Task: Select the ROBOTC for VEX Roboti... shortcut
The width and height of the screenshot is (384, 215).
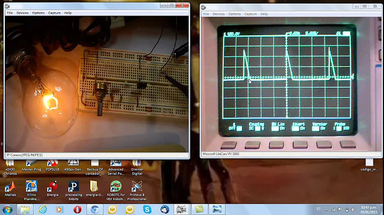Action: click(116, 191)
